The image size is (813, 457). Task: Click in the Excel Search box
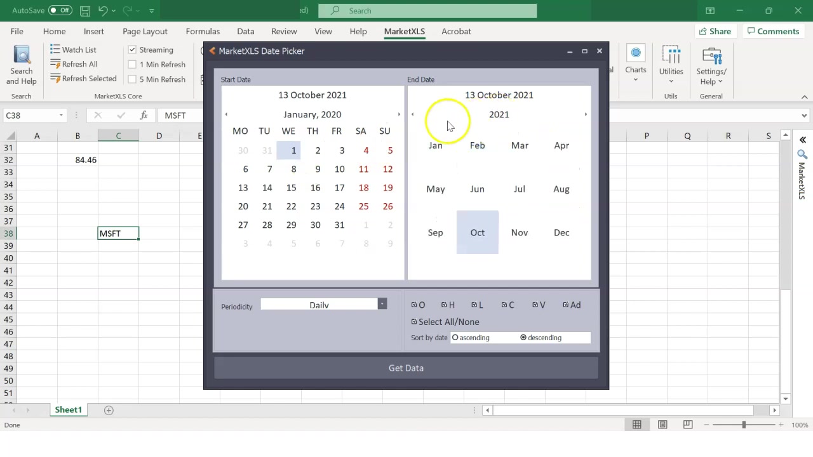point(427,11)
